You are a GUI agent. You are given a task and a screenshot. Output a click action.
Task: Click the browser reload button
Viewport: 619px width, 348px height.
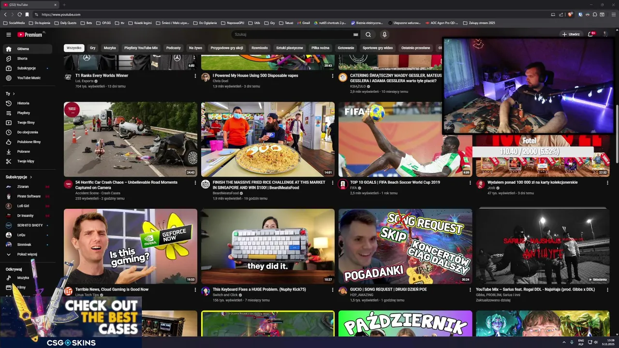[19, 14]
